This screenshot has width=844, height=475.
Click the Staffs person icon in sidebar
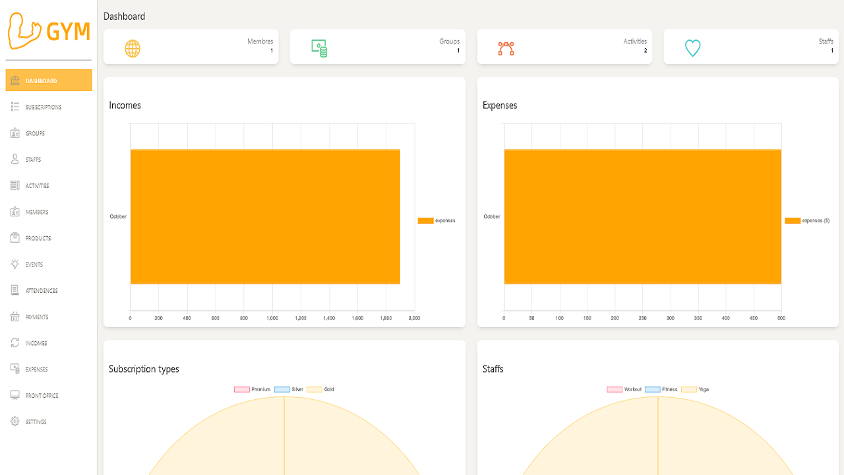pos(15,159)
